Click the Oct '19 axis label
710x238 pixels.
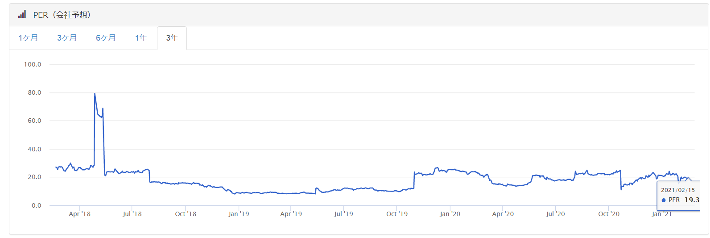click(x=397, y=214)
